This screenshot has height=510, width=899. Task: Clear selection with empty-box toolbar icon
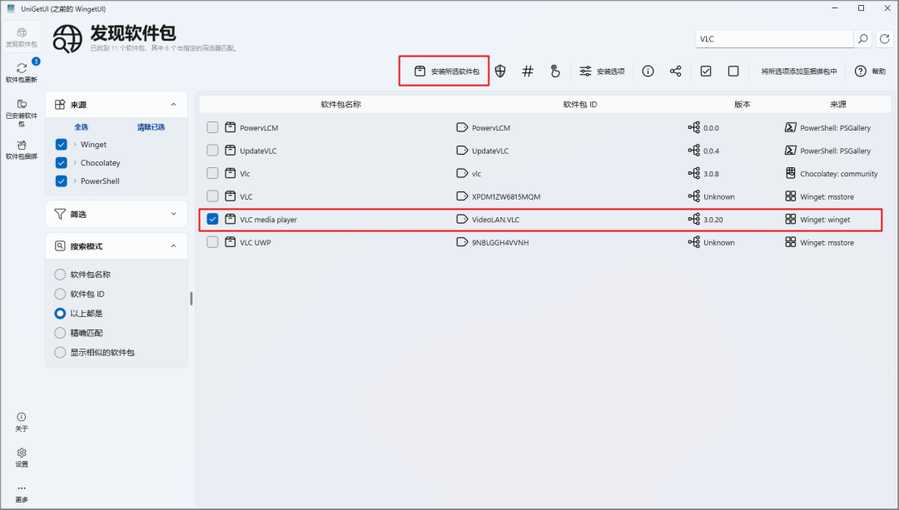733,71
